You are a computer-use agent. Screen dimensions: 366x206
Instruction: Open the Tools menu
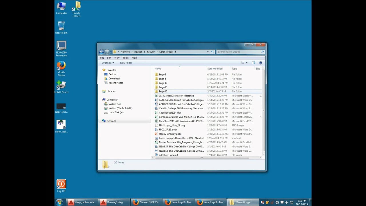126,58
